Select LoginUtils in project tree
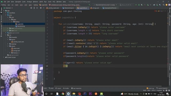The height and width of the screenshot is (96, 171). coord(20,24)
